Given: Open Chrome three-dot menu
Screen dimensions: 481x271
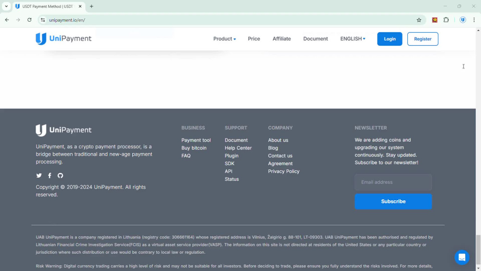Looking at the screenshot, I should [474, 20].
